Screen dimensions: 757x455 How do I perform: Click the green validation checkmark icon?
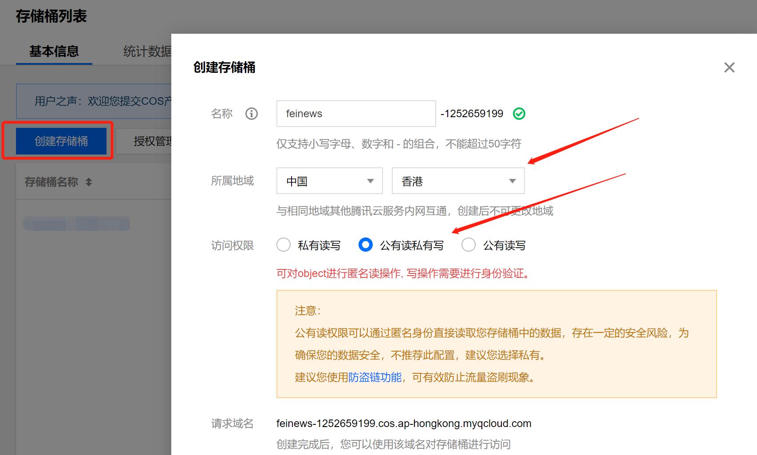(519, 114)
